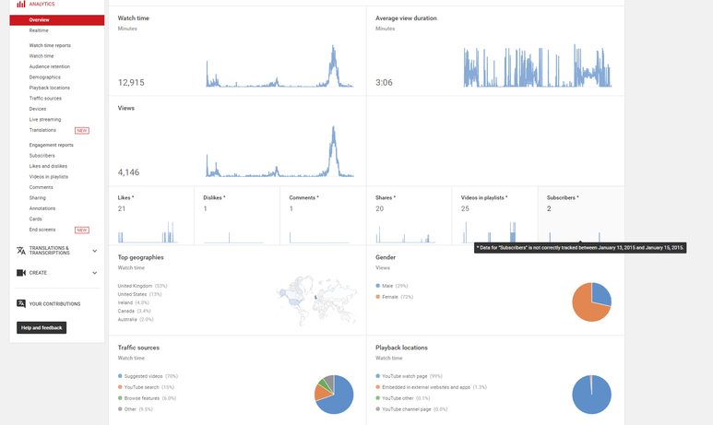This screenshot has width=713, height=425.
Task: Click the CREATE section label
Action: tap(38, 273)
